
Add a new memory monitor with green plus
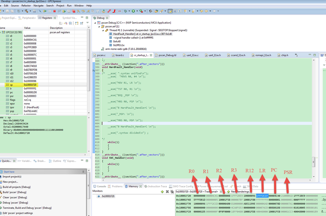(x=162, y=191)
